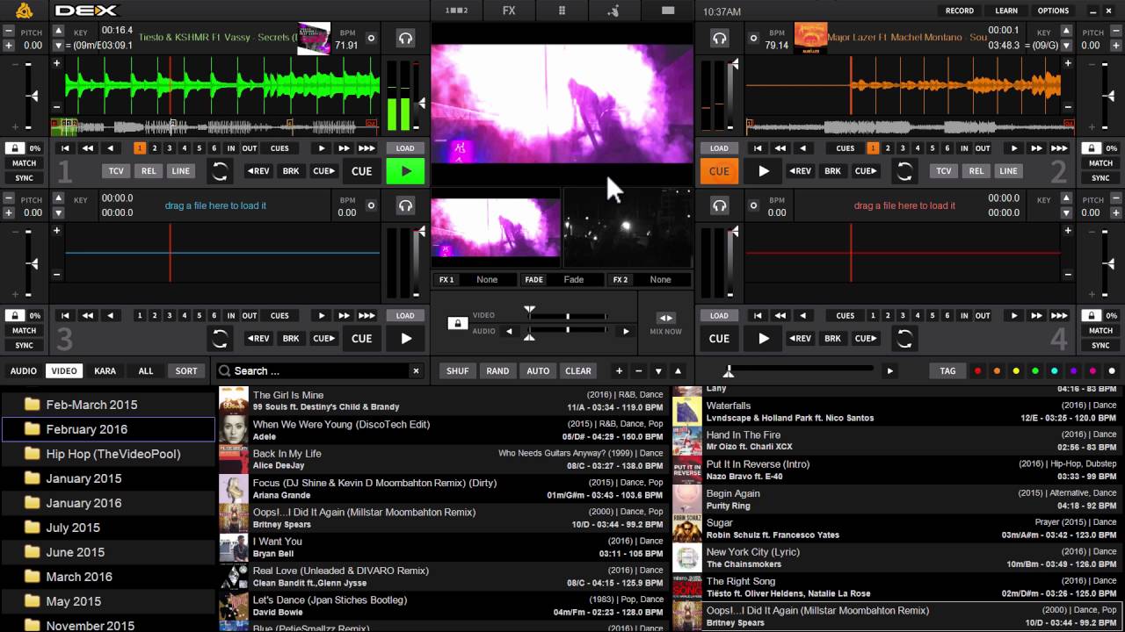Jump to track start on deck 1
Screen dimensions: 1125x632
point(65,148)
